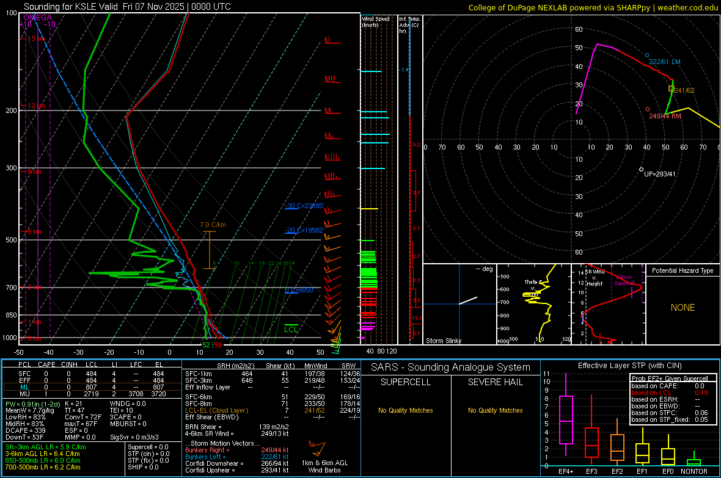
Task: Click the Bunkers Right = 249/44 kt line
Action: 237,450
